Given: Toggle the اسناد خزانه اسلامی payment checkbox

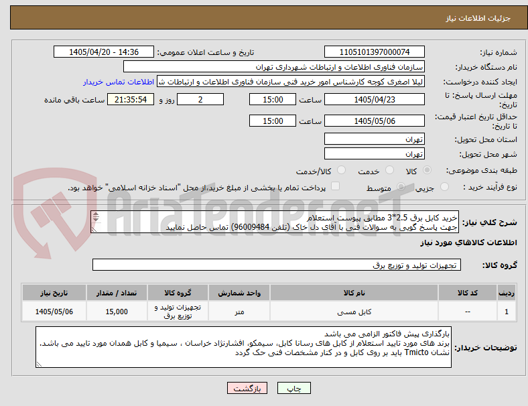Looking at the screenshot, I should tap(336, 186).
